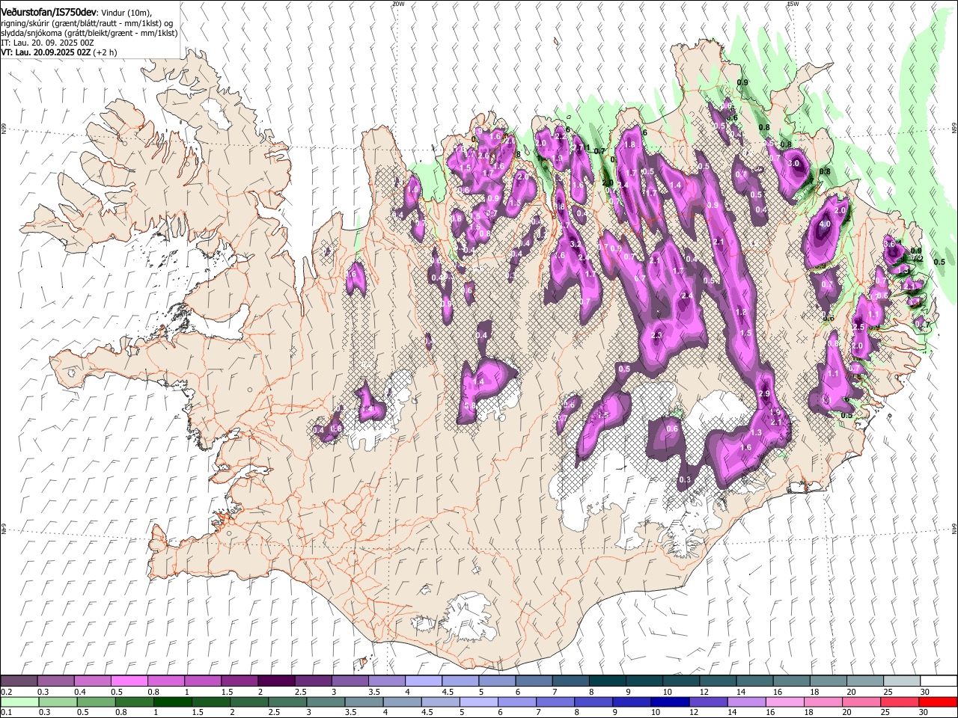Screen dimensions: 958x718
Task: Select upper legend swatch between 1 and 1.5
Action: [x=203, y=681]
